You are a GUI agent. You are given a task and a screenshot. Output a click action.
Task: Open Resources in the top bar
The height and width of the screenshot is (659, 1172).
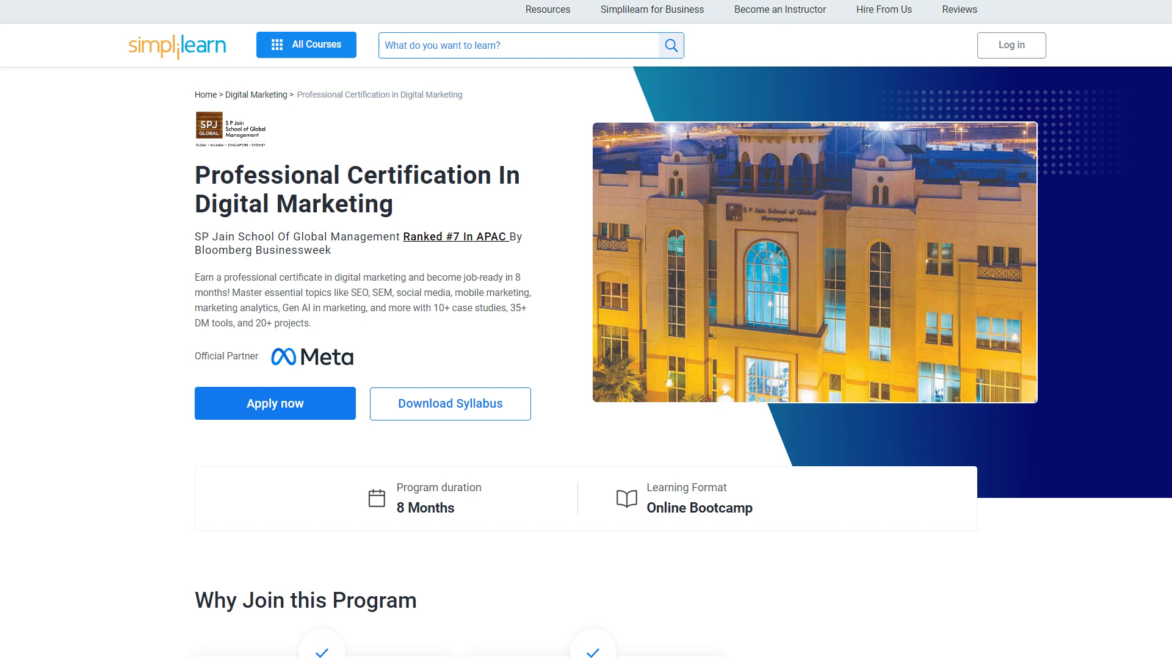pos(548,10)
